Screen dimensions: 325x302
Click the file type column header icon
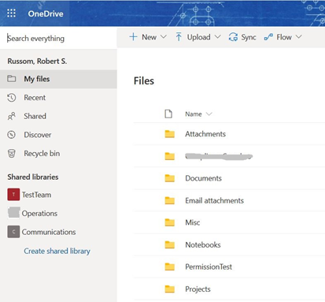click(168, 114)
